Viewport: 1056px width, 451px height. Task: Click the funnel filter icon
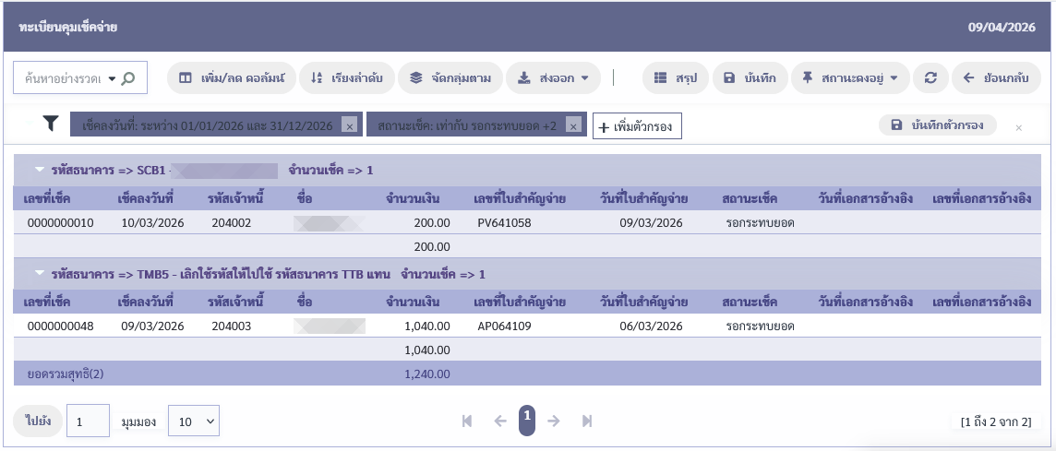52,124
